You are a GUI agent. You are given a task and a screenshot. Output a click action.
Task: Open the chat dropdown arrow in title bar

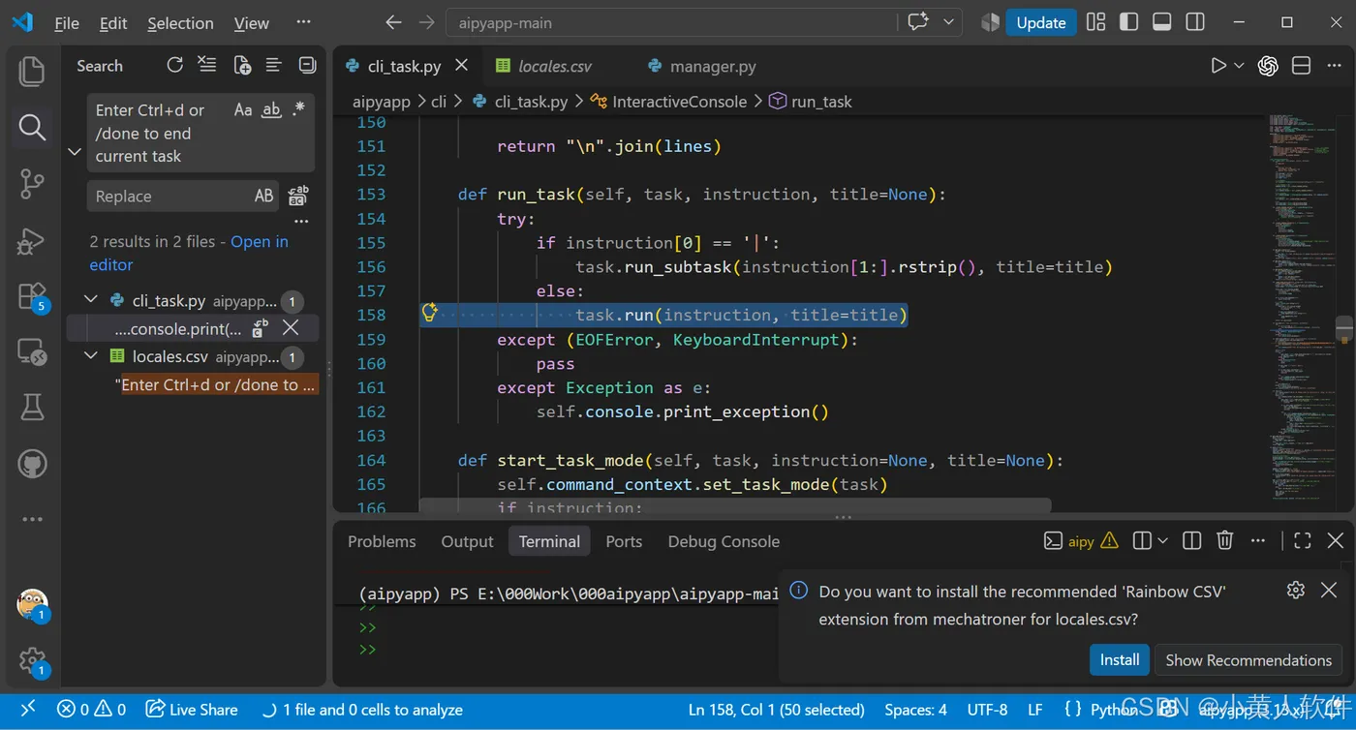click(948, 22)
